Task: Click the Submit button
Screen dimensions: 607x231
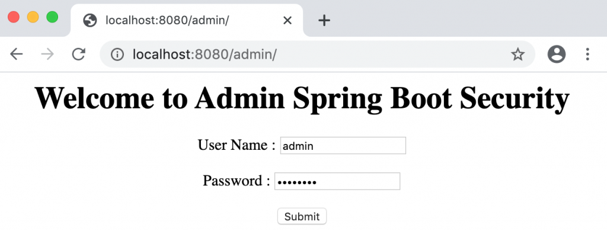Action: pyautogui.click(x=302, y=216)
